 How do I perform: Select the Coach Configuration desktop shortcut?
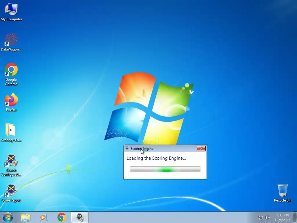click(11, 165)
